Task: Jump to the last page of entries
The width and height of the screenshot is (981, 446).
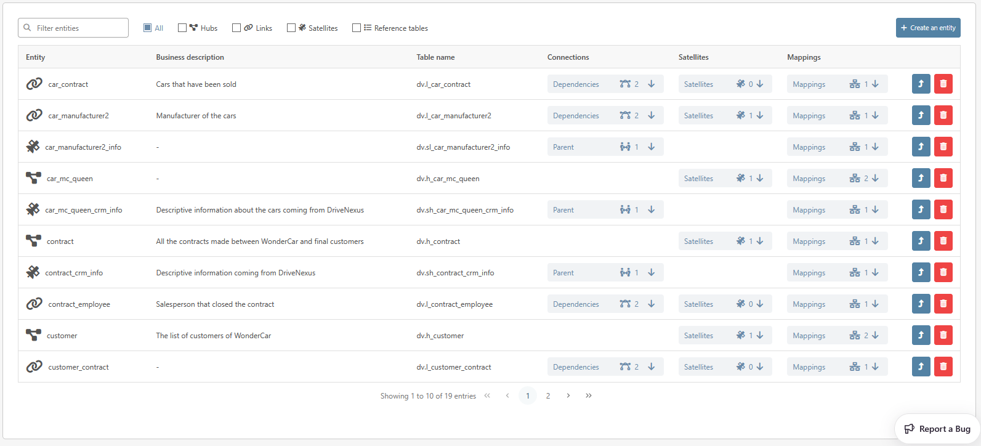Action: coord(589,395)
